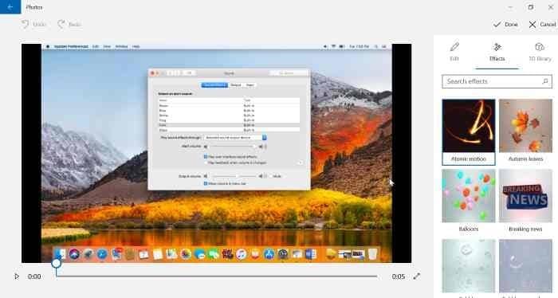Open Maps from the dock

pos(171,254)
